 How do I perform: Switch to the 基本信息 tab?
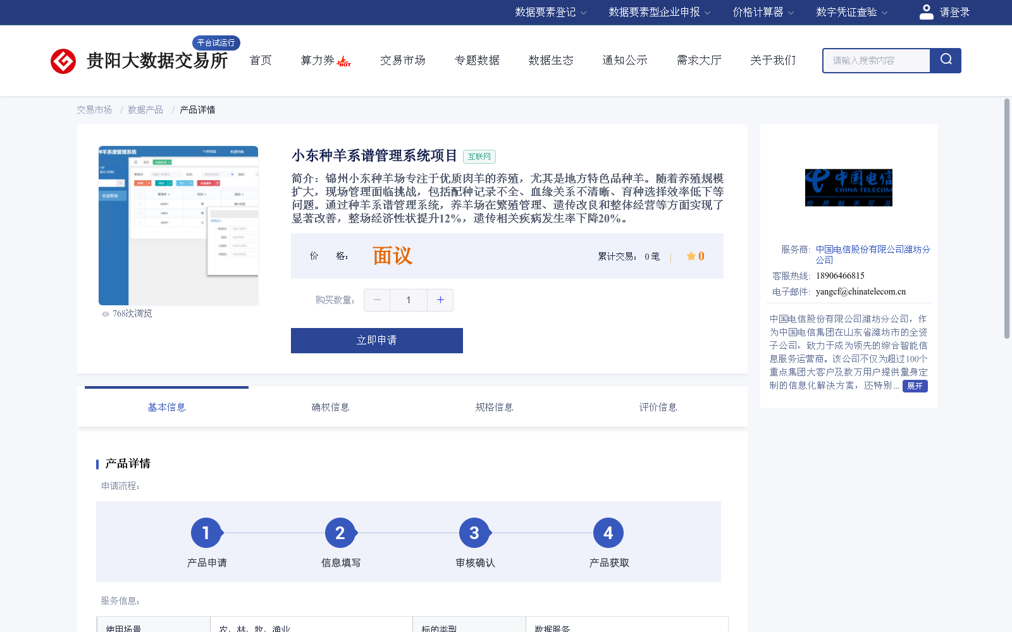[166, 407]
